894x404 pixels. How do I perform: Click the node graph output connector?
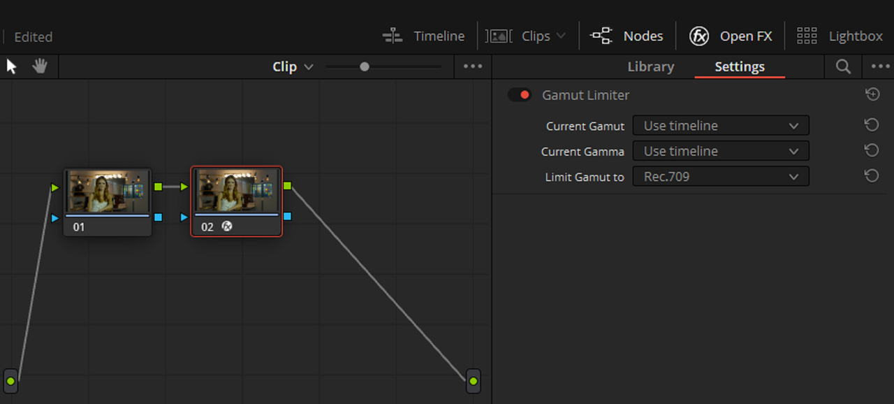pos(474,381)
